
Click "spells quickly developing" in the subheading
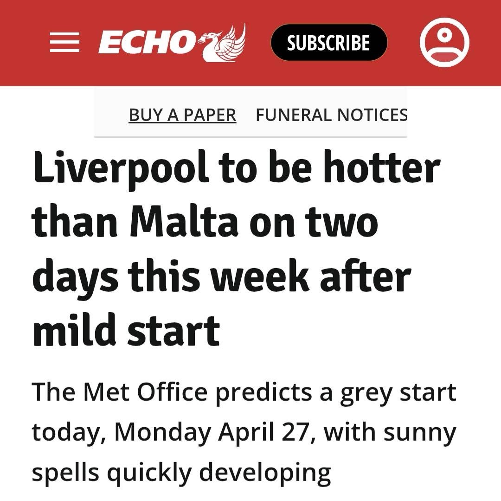tap(181, 472)
